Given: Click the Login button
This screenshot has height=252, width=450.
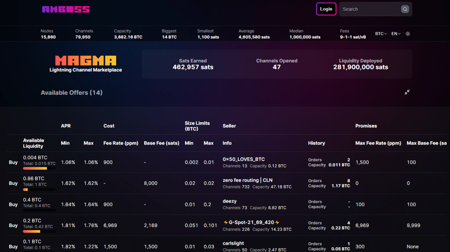Looking at the screenshot, I should (326, 9).
